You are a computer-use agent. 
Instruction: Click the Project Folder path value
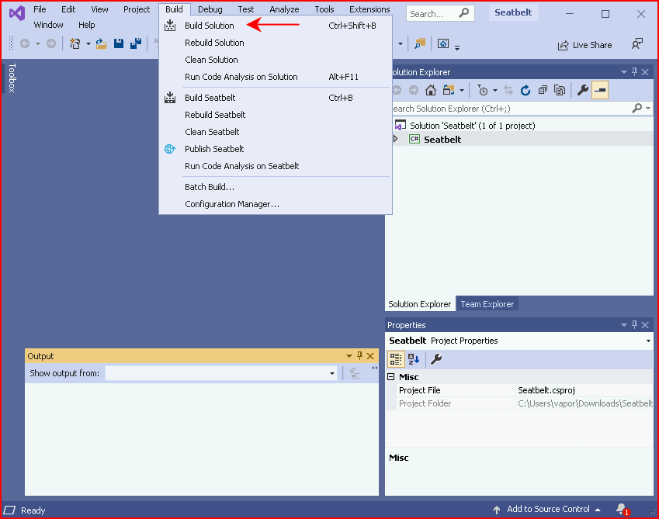pos(584,403)
